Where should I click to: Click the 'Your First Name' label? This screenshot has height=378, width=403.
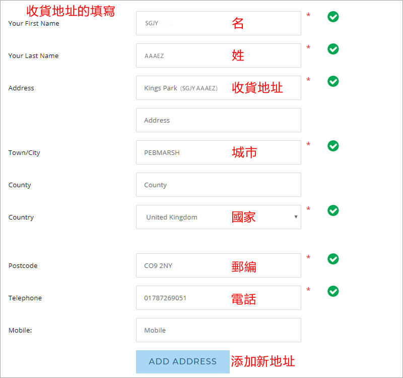coord(34,23)
